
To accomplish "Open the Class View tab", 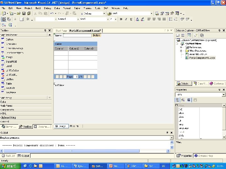I will click(x=201, y=84).
